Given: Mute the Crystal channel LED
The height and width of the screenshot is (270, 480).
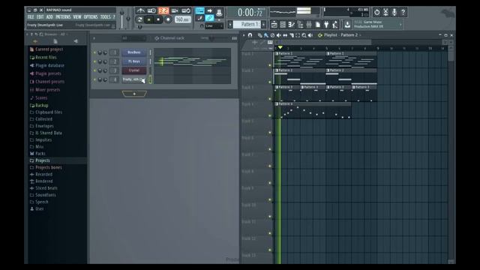Looking at the screenshot, I should tap(94, 70).
